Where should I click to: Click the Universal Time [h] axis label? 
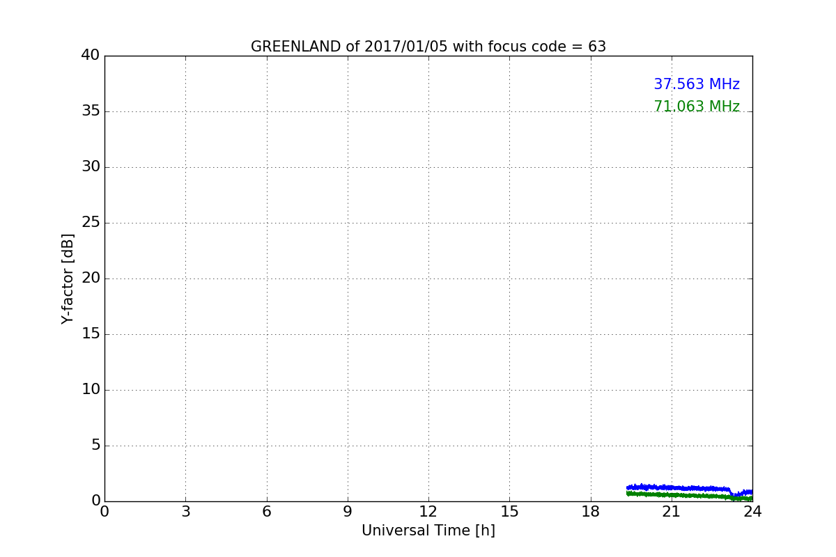(x=428, y=531)
